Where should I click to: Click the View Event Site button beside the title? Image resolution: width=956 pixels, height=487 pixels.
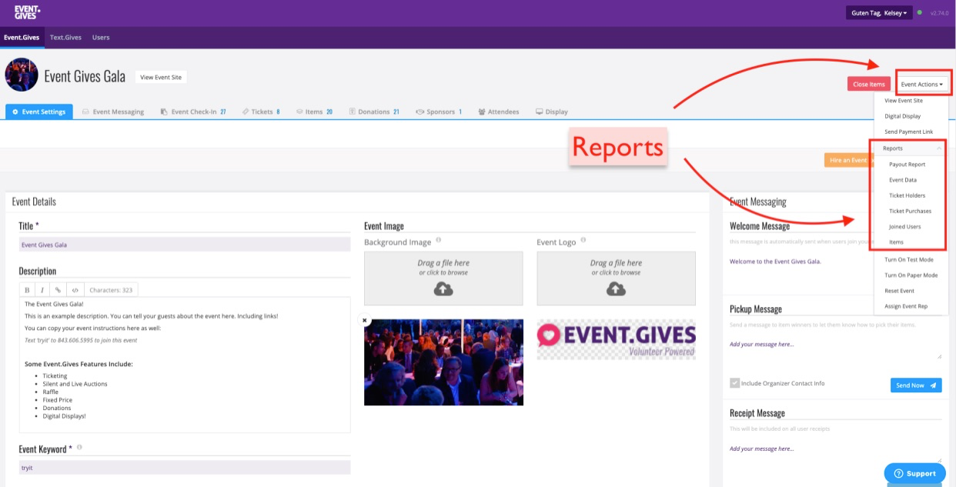click(161, 77)
